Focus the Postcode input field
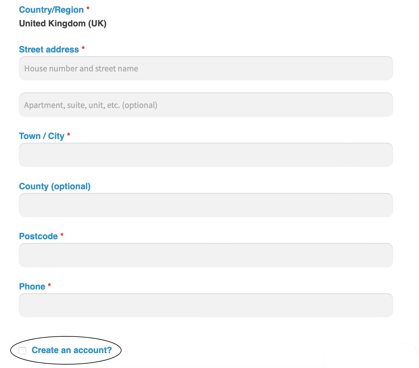The image size is (419, 368). (x=206, y=255)
